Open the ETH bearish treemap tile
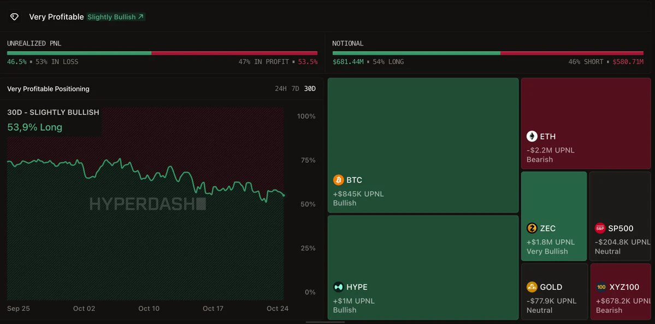 click(586, 123)
